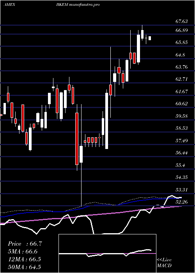Viewport: 195px width, 273px height.
Task: Select the 54.35 price axis label
Action: point(182,177)
